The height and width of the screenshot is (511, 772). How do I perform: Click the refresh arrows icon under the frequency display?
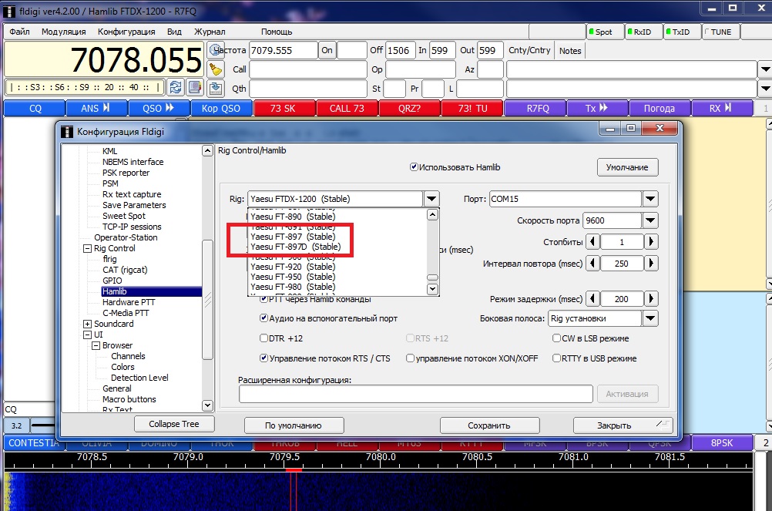click(176, 87)
